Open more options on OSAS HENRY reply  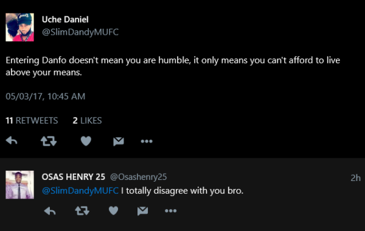point(170,211)
